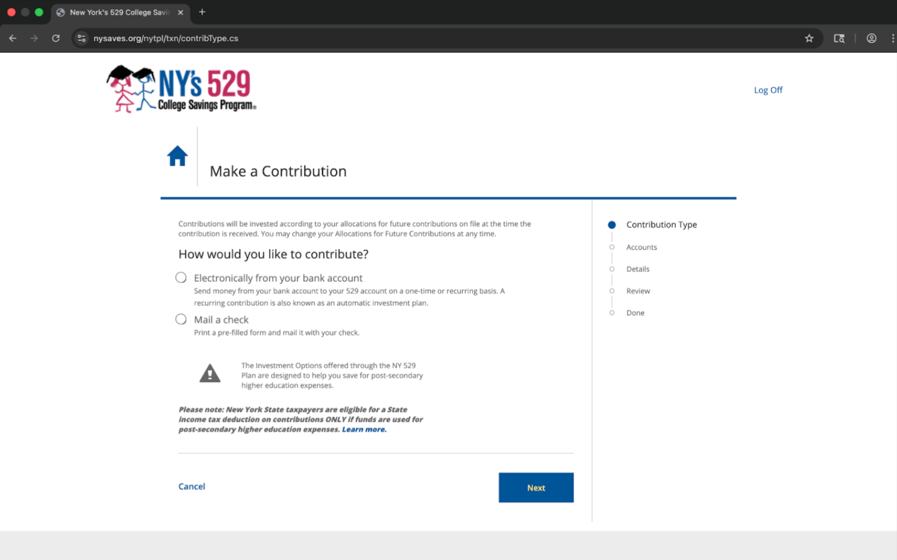Click the red macOS close window button

click(11, 12)
